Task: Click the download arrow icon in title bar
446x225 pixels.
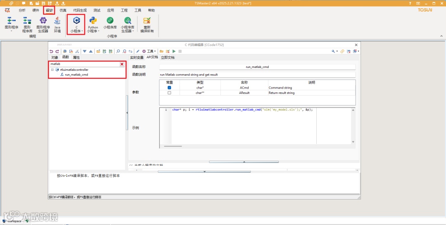Action: tap(57, 3)
